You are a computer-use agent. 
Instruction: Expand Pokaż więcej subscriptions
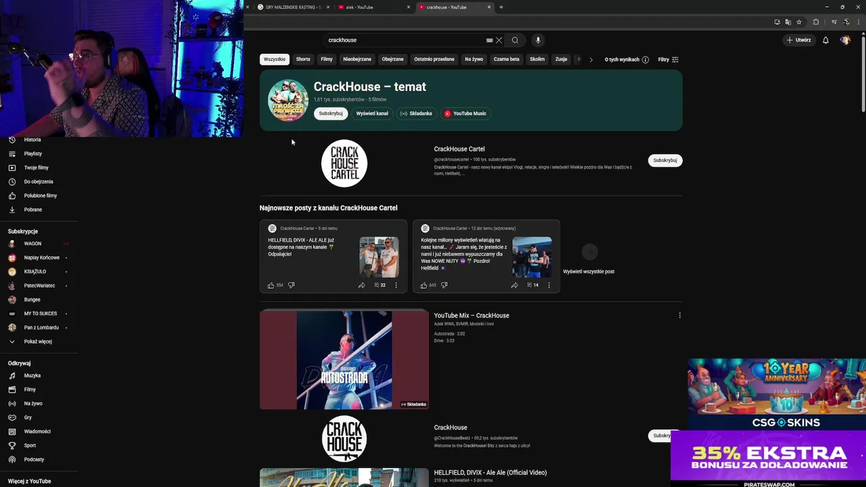(x=39, y=342)
